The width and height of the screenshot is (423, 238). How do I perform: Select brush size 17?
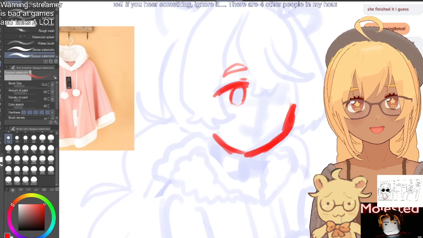(x=25, y=139)
